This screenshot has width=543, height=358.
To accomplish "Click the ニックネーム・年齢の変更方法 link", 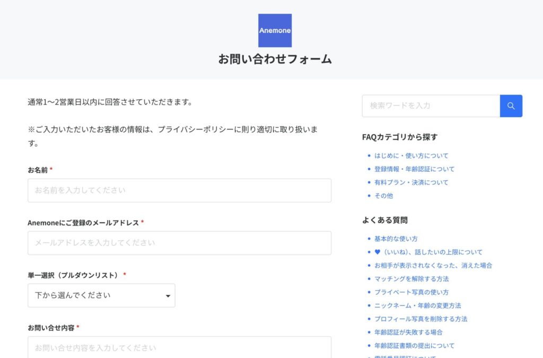I will (x=417, y=305).
